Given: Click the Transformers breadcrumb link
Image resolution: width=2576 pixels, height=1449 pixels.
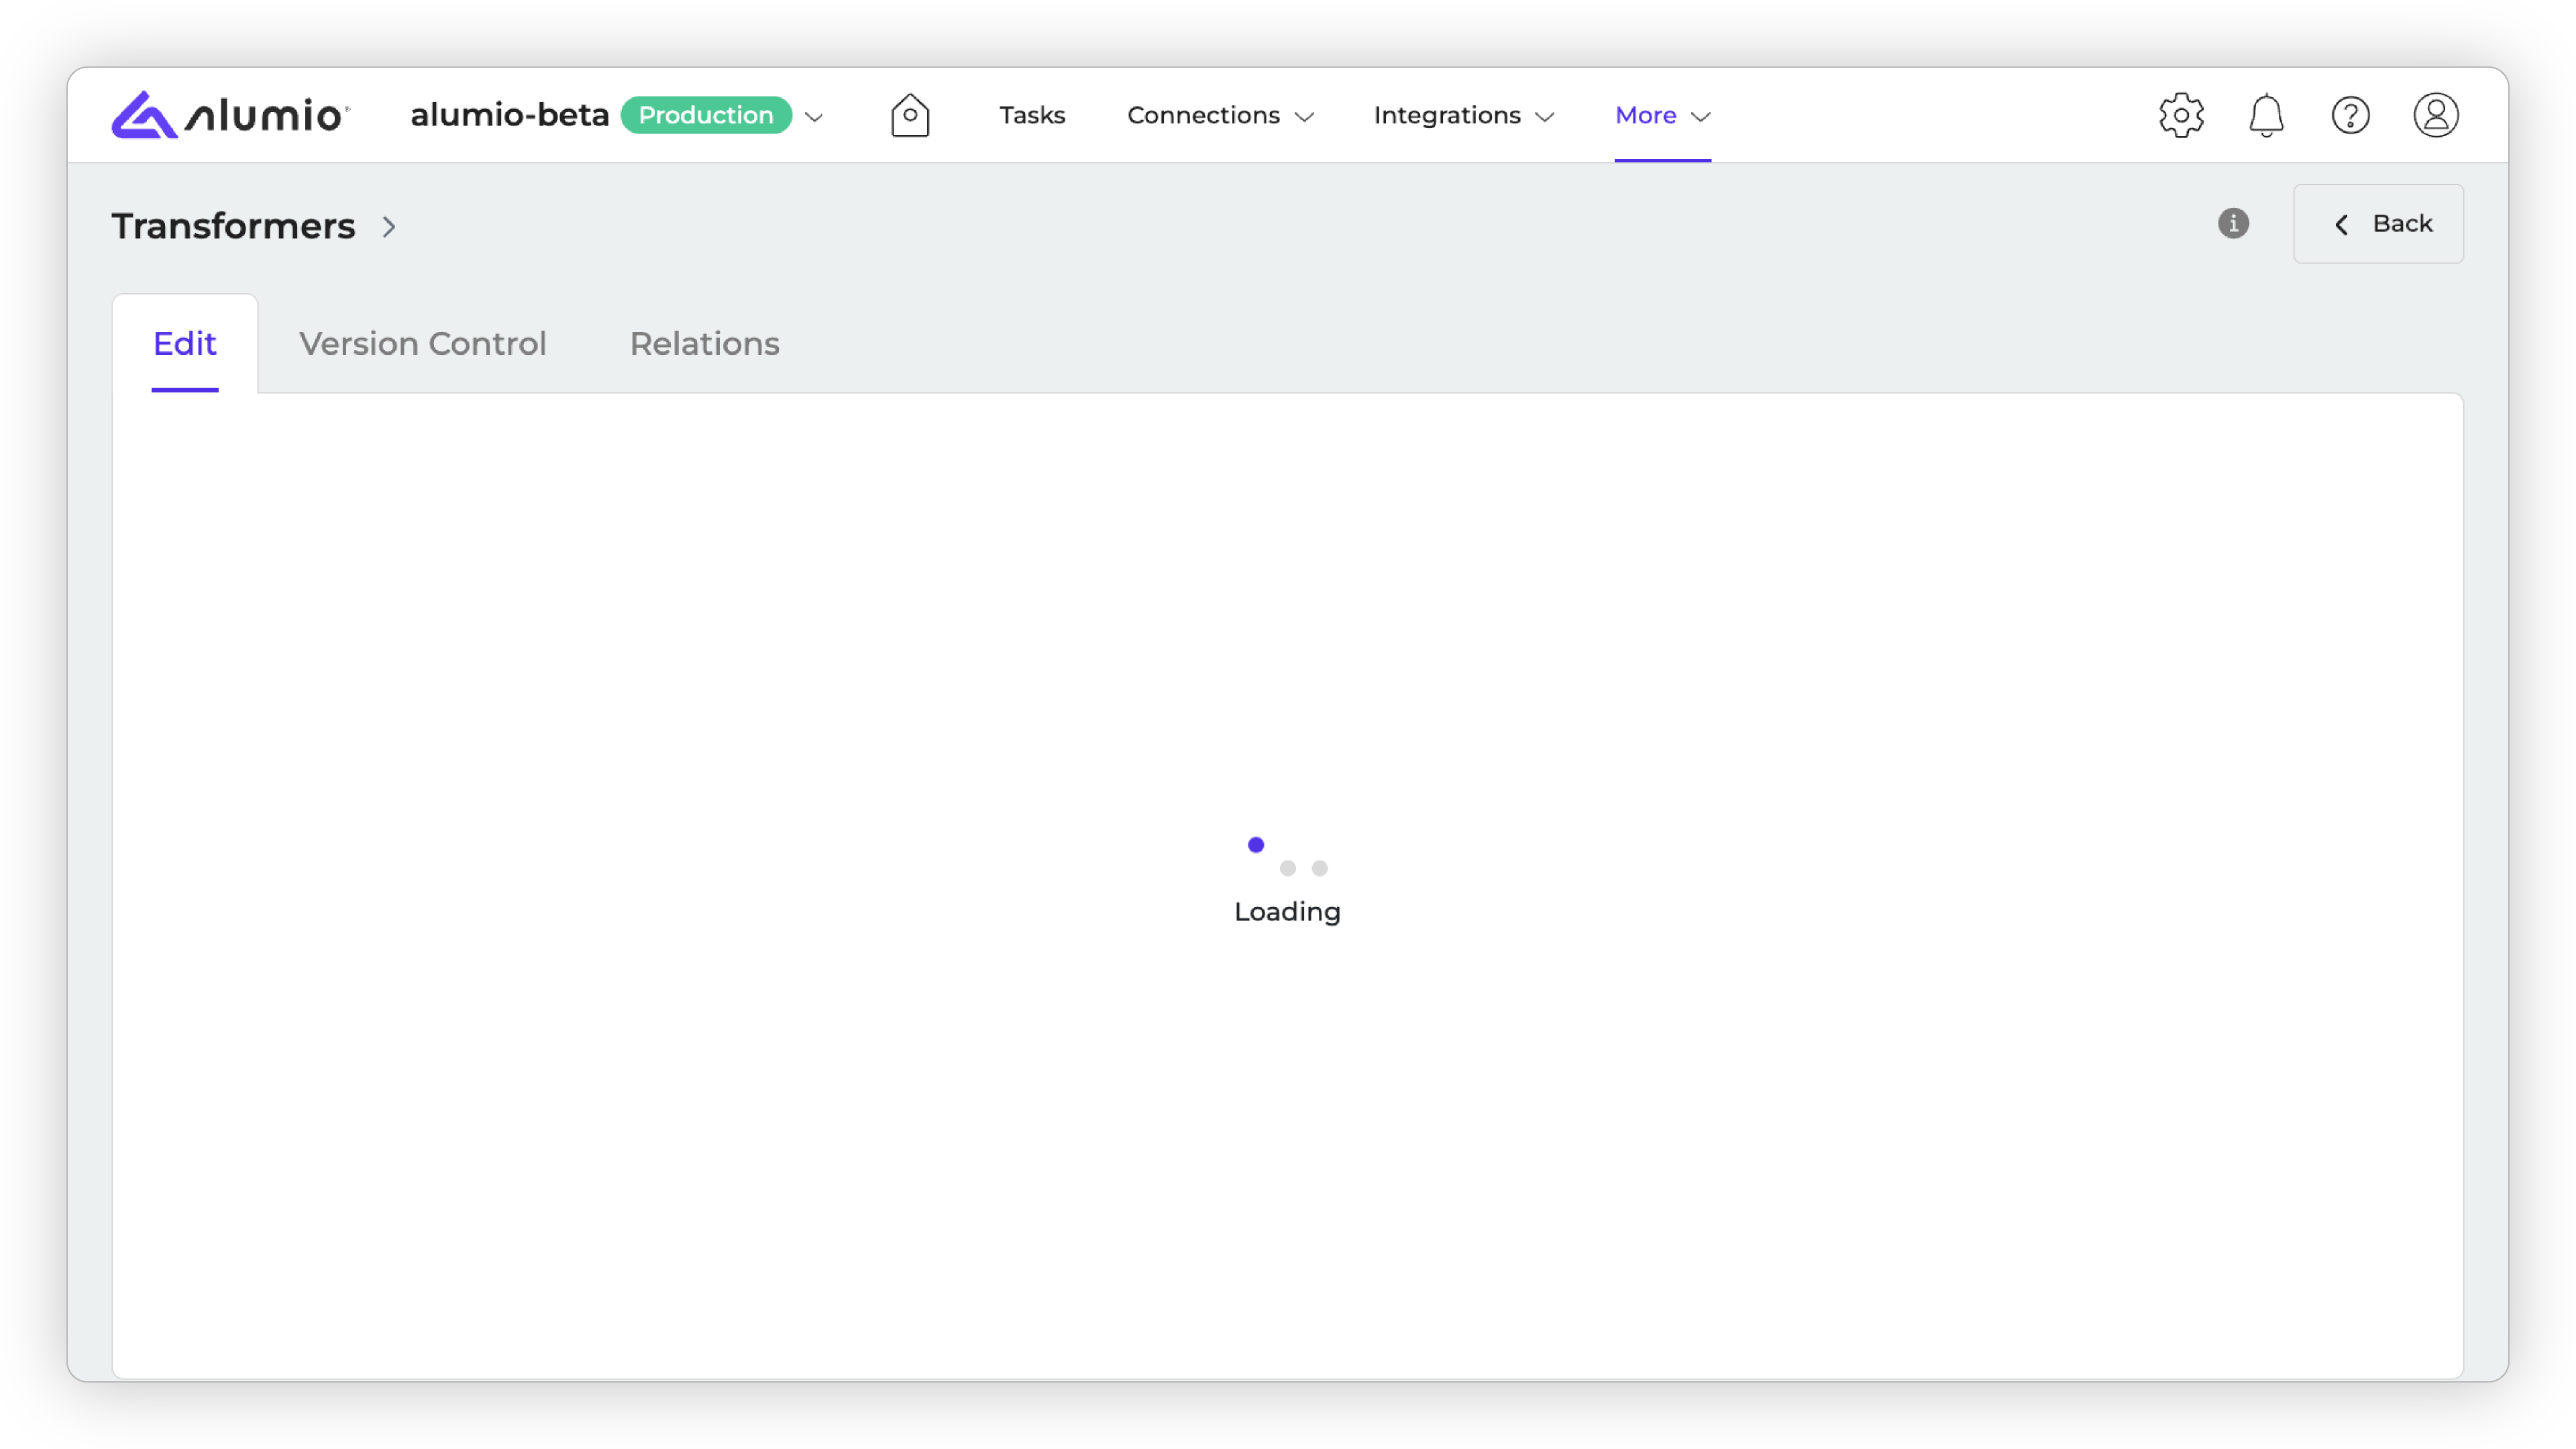Looking at the screenshot, I should pos(233,226).
